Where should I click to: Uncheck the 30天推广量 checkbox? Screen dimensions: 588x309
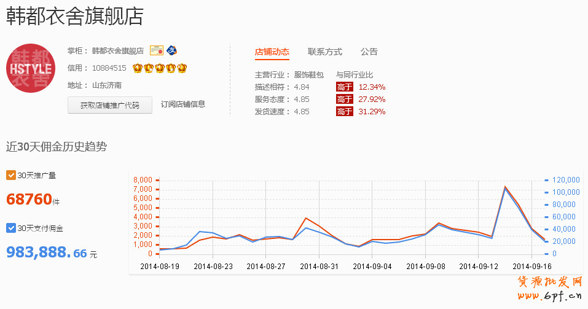point(10,176)
